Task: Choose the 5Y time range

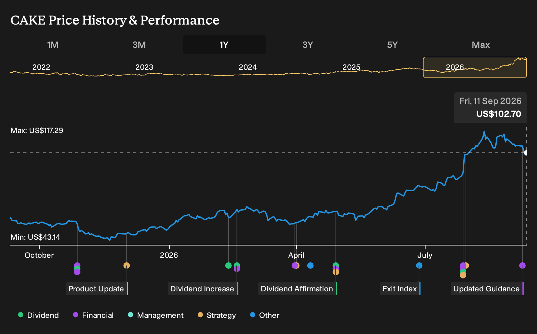Action: tap(392, 45)
